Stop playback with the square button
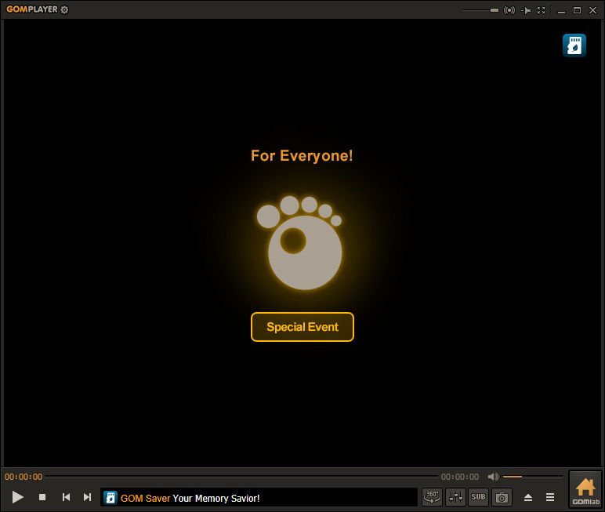 pyautogui.click(x=42, y=497)
